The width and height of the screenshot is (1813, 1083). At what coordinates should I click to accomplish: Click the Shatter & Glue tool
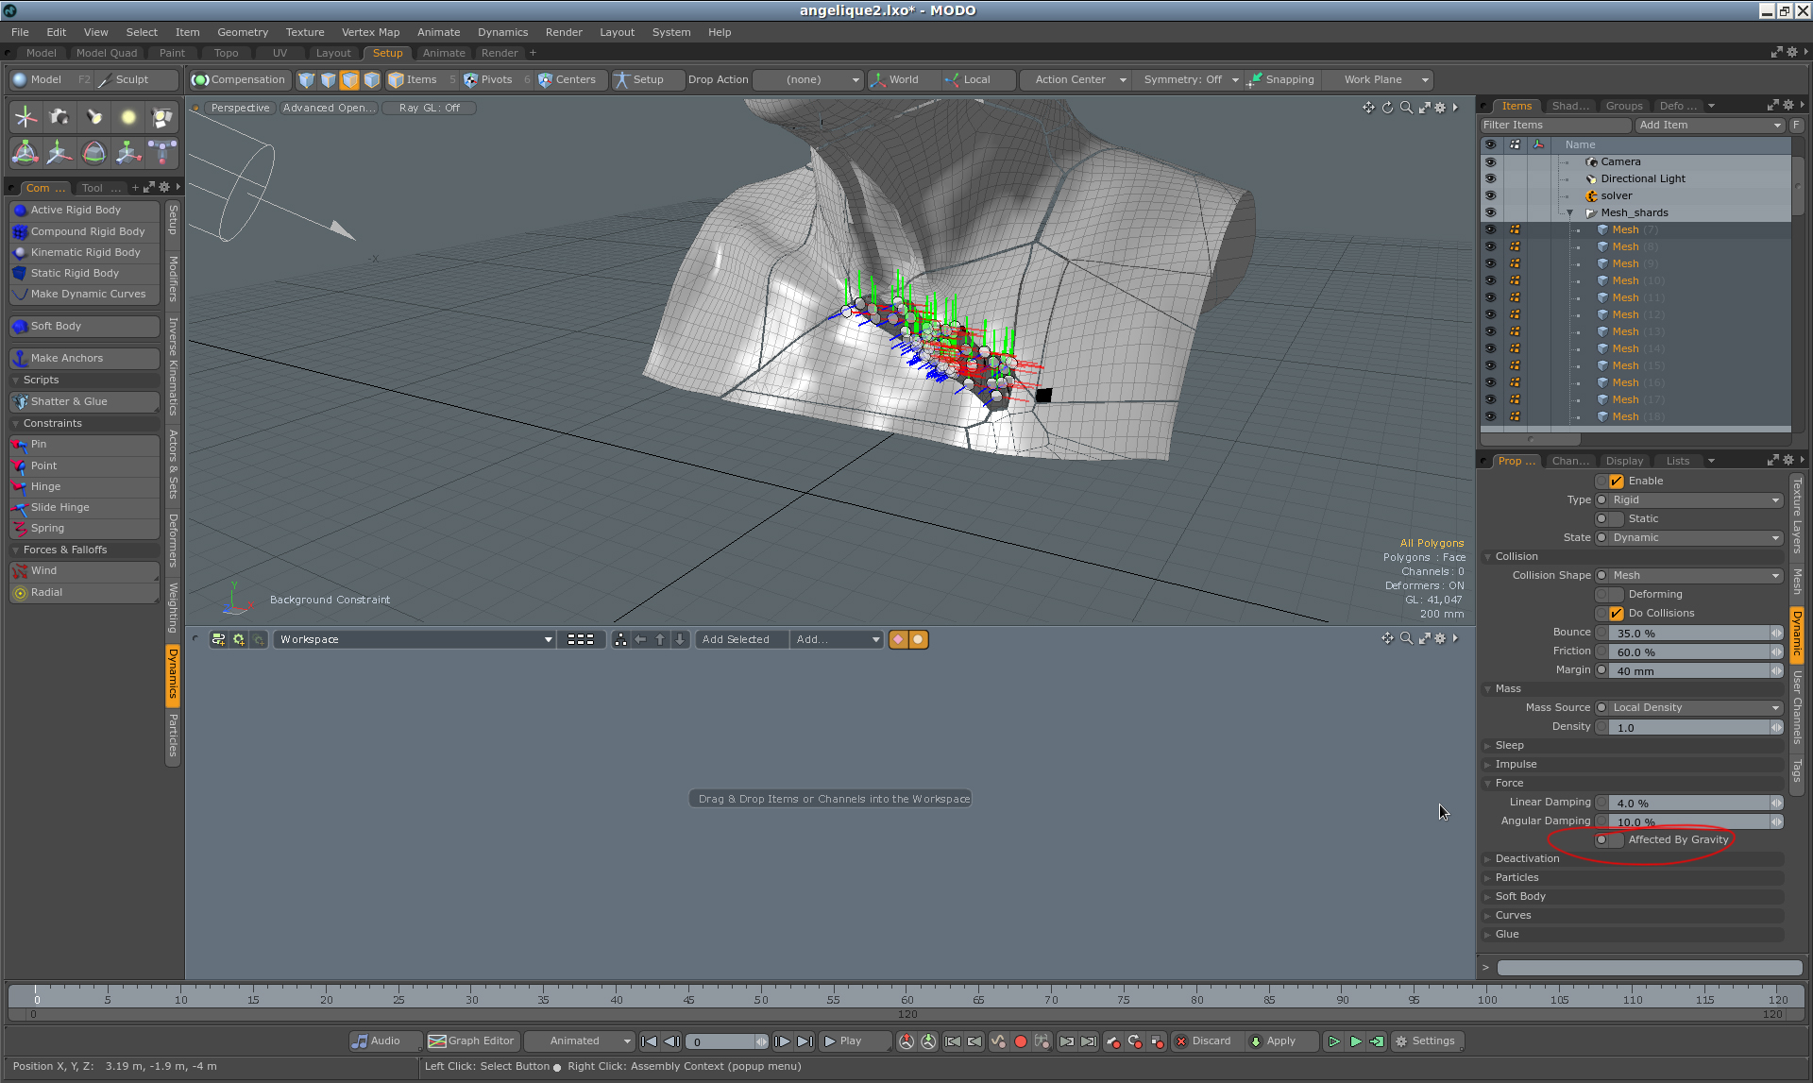pyautogui.click(x=84, y=401)
